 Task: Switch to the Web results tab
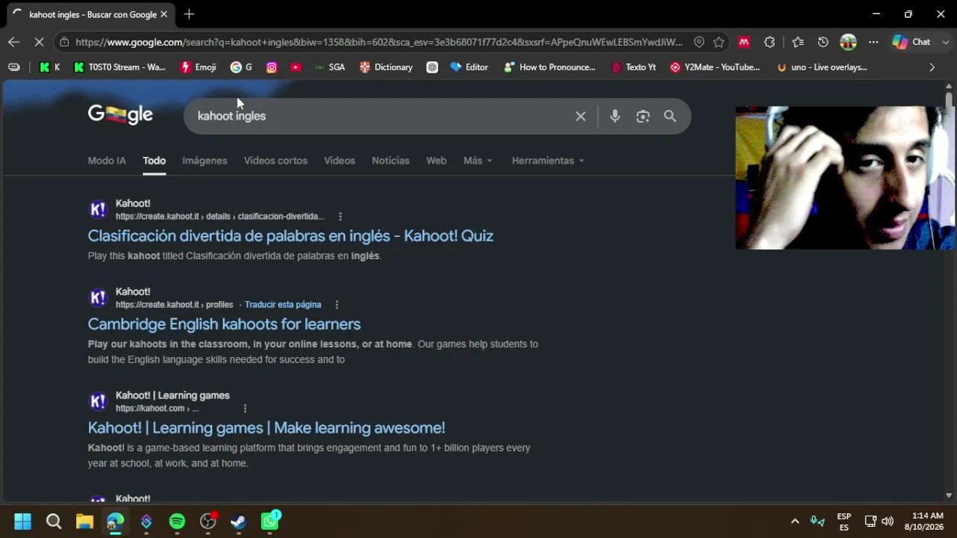436,161
